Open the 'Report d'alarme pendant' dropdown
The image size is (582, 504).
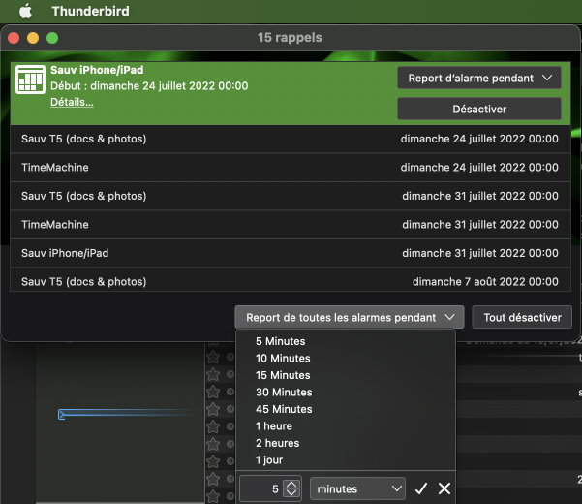pos(478,78)
